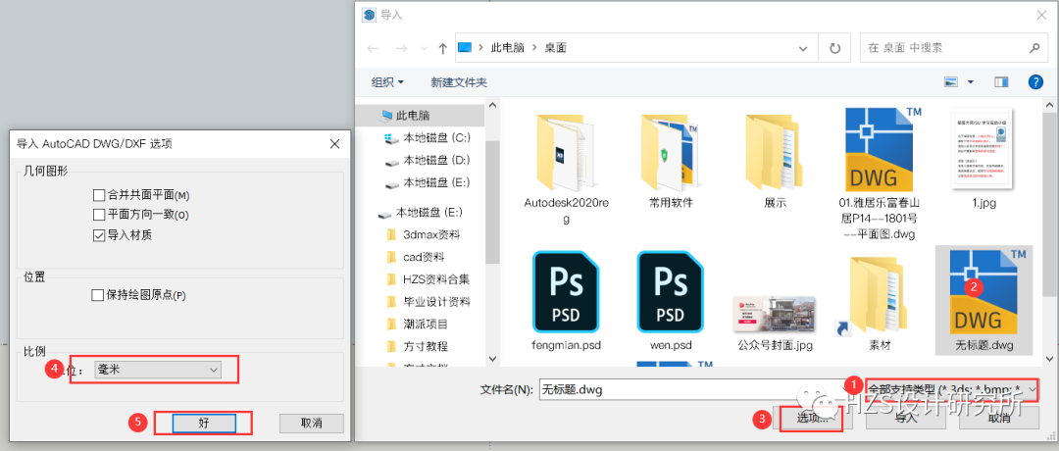Image resolution: width=1059 pixels, height=451 pixels.
Task: Open the help question-mark icon
Action: click(x=1035, y=82)
